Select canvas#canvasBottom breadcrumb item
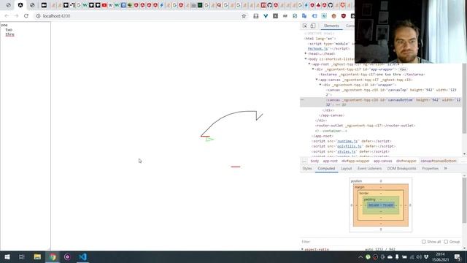This screenshot has height=263, width=467. click(x=439, y=161)
